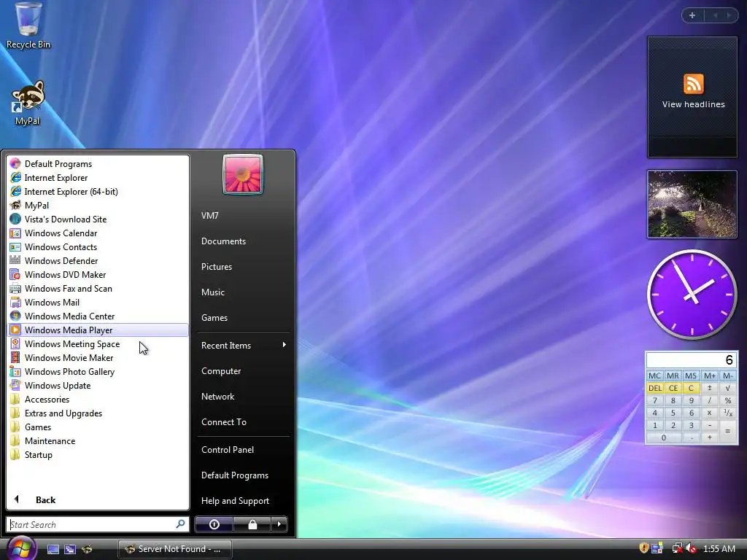Click the user account flower picture
Screen dimensions: 747x560
pyautogui.click(x=242, y=174)
